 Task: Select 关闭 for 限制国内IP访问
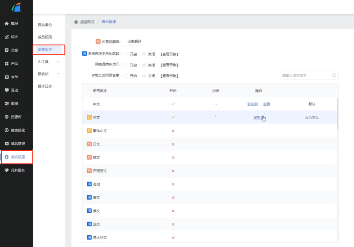[144, 65]
